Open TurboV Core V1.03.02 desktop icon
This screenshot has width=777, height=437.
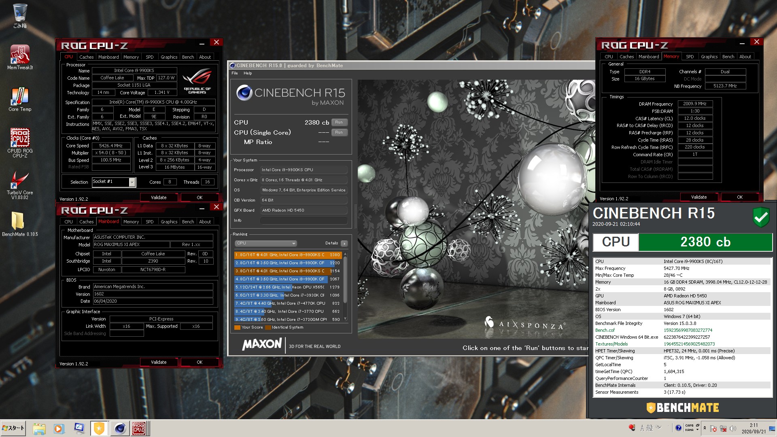(x=20, y=185)
